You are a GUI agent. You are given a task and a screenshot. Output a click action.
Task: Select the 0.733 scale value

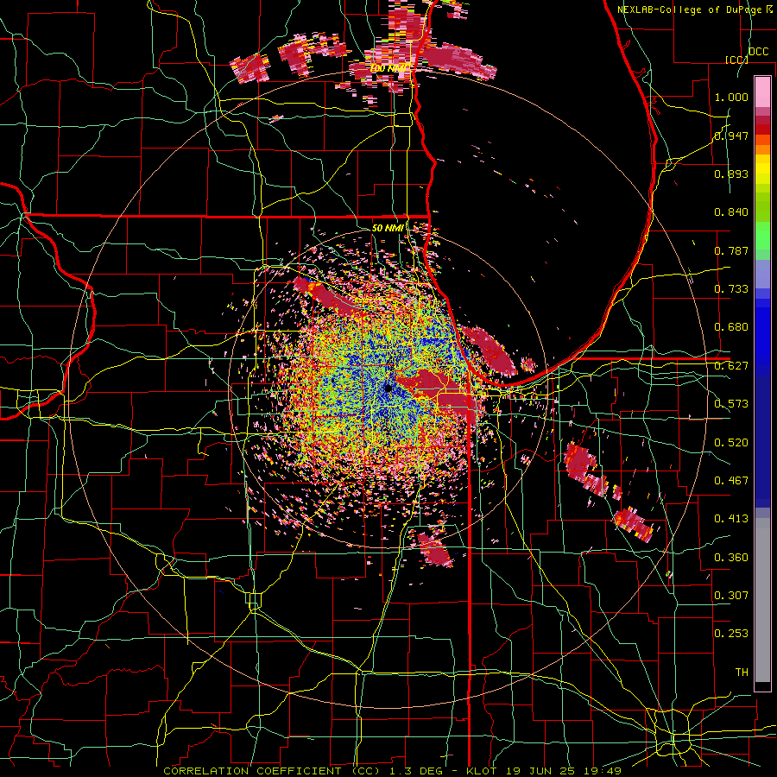[x=731, y=289]
